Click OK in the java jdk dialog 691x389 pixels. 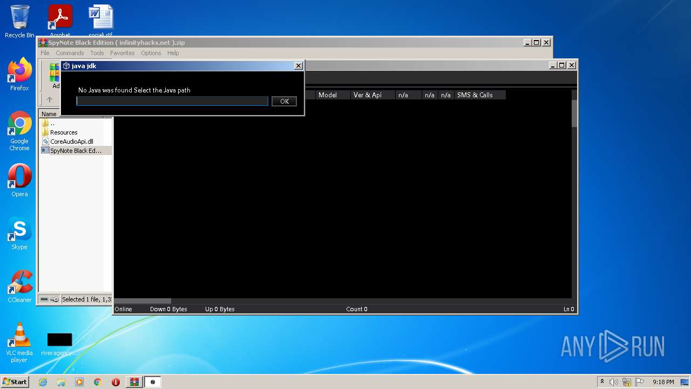point(284,101)
